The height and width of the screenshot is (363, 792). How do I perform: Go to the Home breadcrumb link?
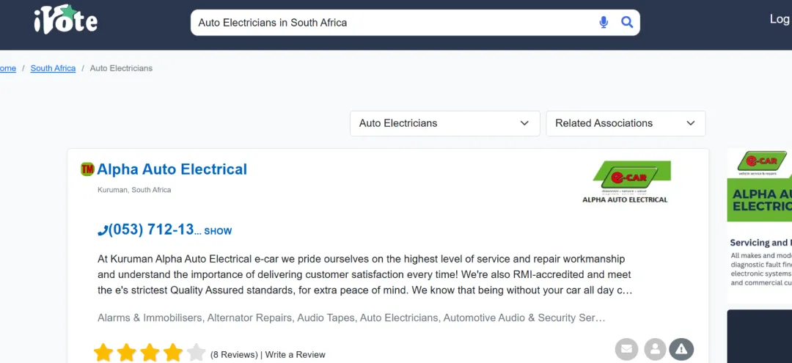coord(7,68)
